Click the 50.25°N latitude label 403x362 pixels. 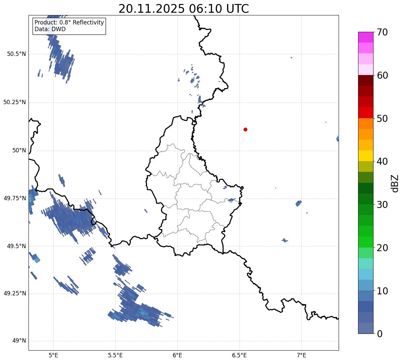coord(15,102)
